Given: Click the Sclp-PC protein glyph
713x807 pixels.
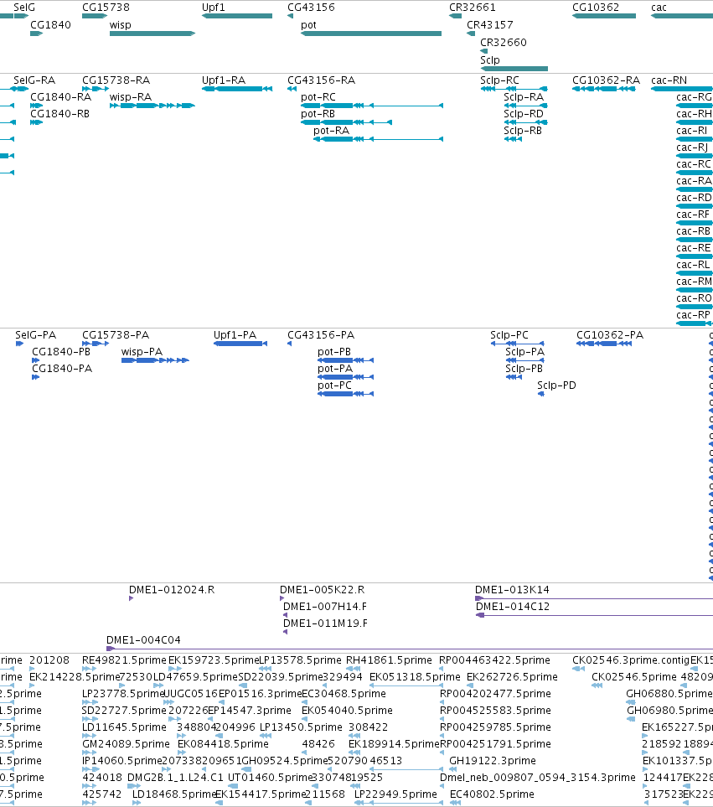Looking at the screenshot, I should point(517,344).
